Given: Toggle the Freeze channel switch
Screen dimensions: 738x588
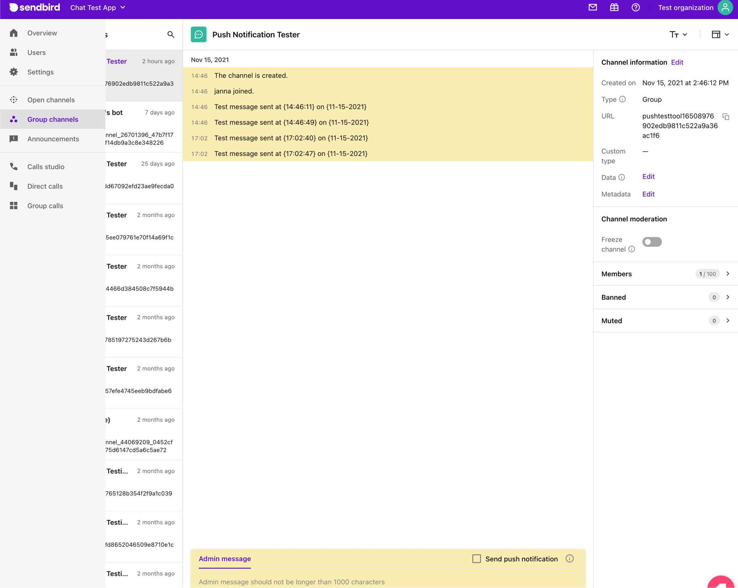Looking at the screenshot, I should point(652,242).
